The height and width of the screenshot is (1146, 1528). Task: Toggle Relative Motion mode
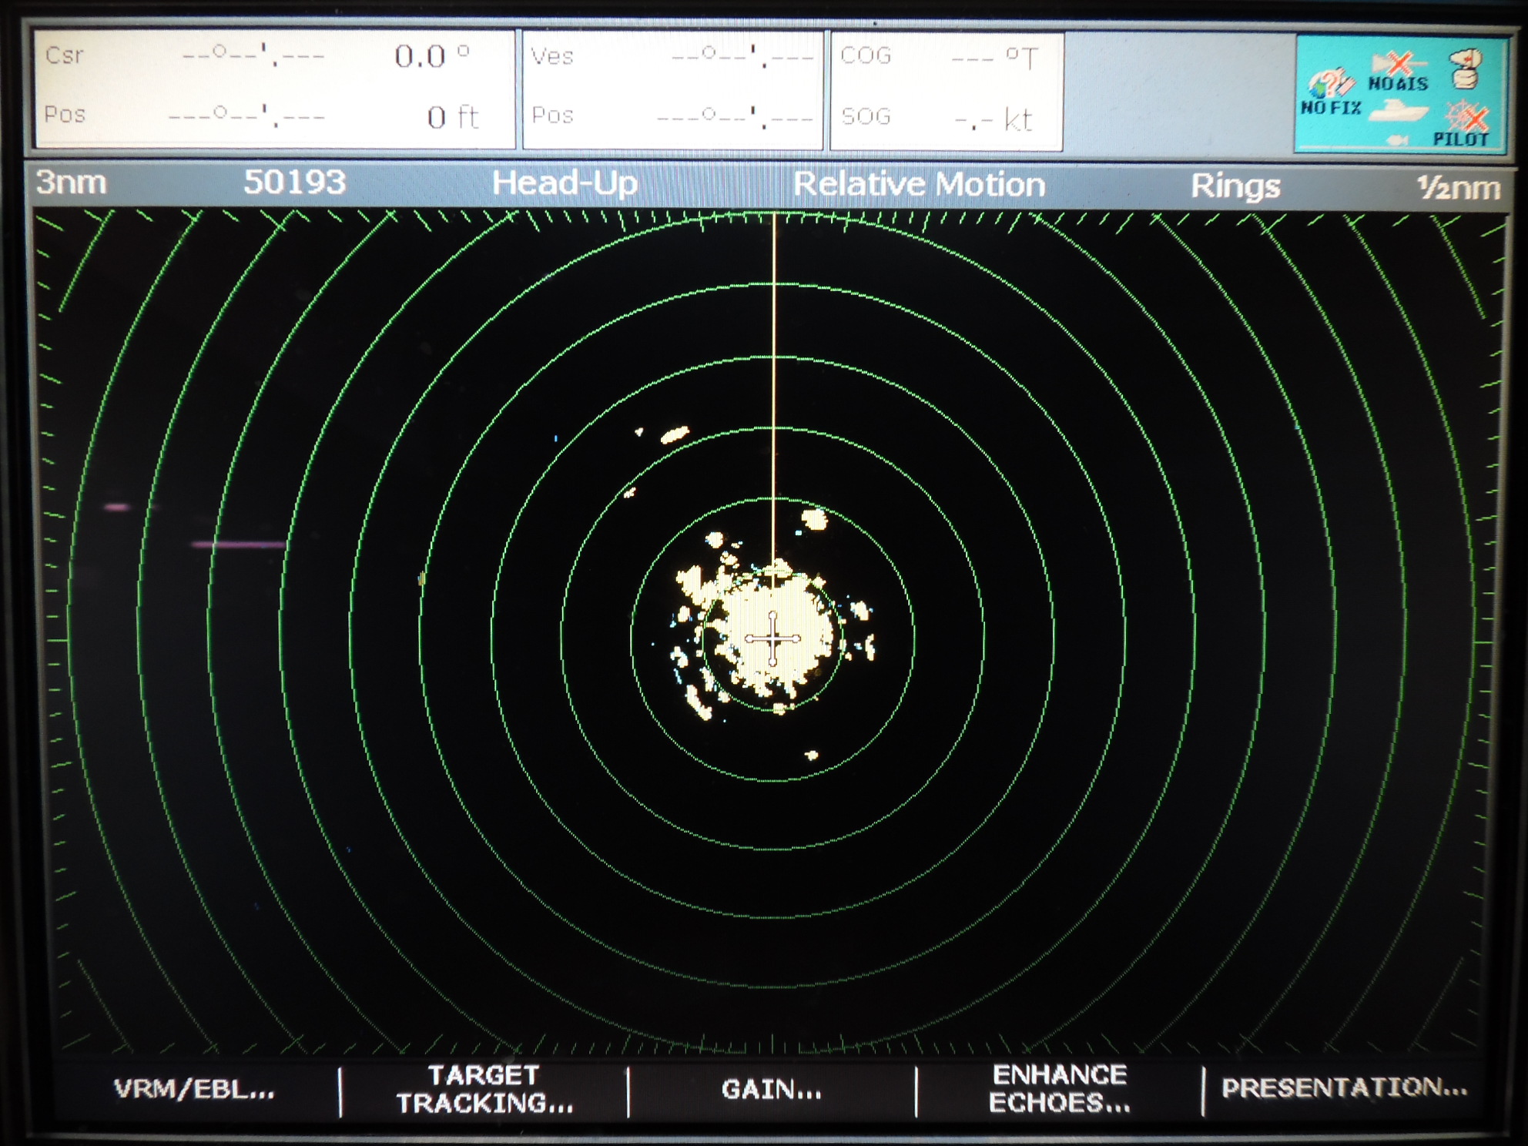920,185
